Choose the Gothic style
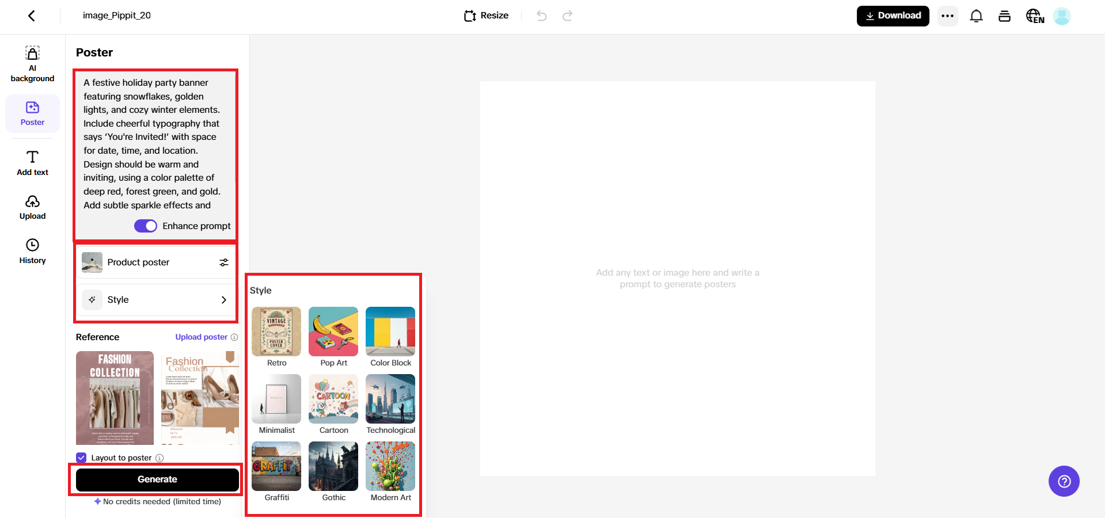 coord(333,472)
